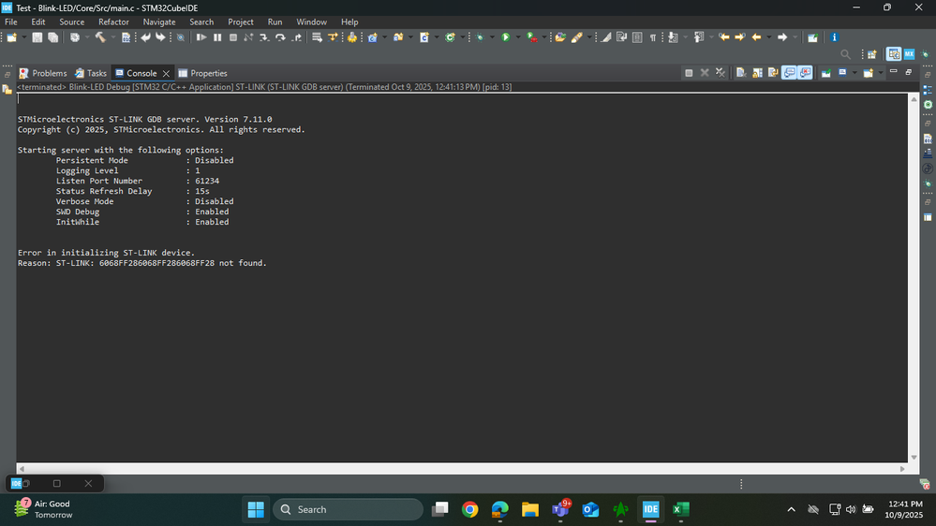Screen dimensions: 936x526
Task: Open the External tools dropdown arrow
Action: (543, 37)
